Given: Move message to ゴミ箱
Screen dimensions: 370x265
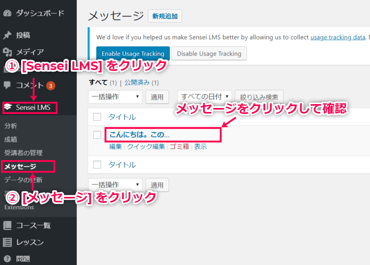Looking at the screenshot, I should [x=180, y=146].
